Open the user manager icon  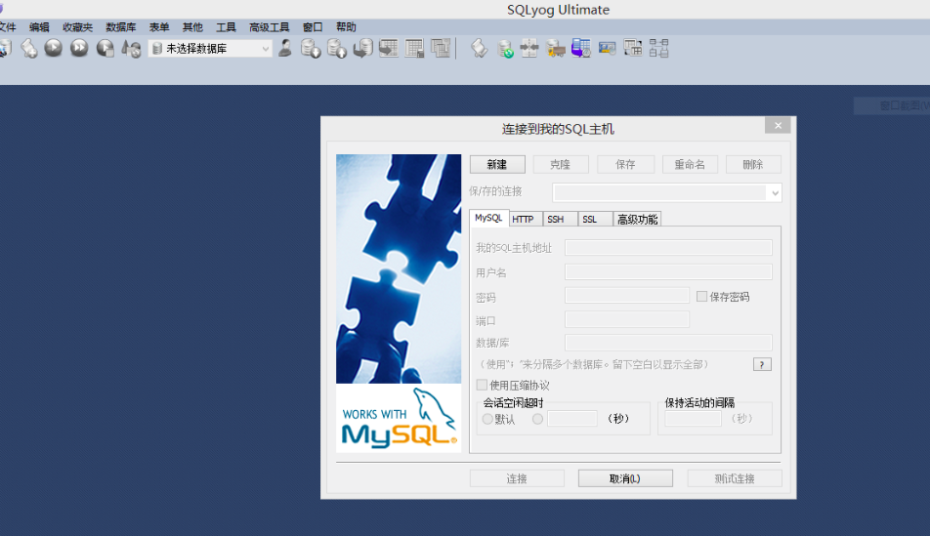(x=284, y=48)
